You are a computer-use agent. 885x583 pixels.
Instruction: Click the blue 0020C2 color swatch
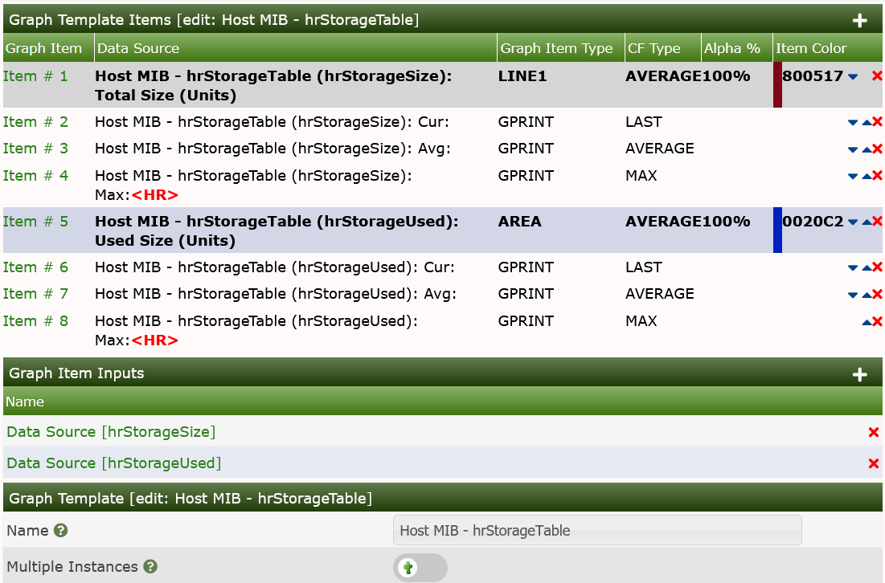(777, 230)
